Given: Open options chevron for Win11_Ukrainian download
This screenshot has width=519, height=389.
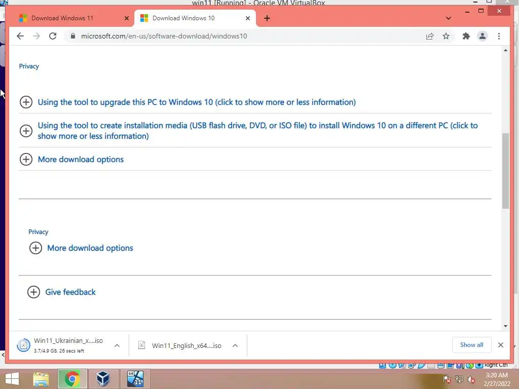Looking at the screenshot, I should tap(117, 345).
